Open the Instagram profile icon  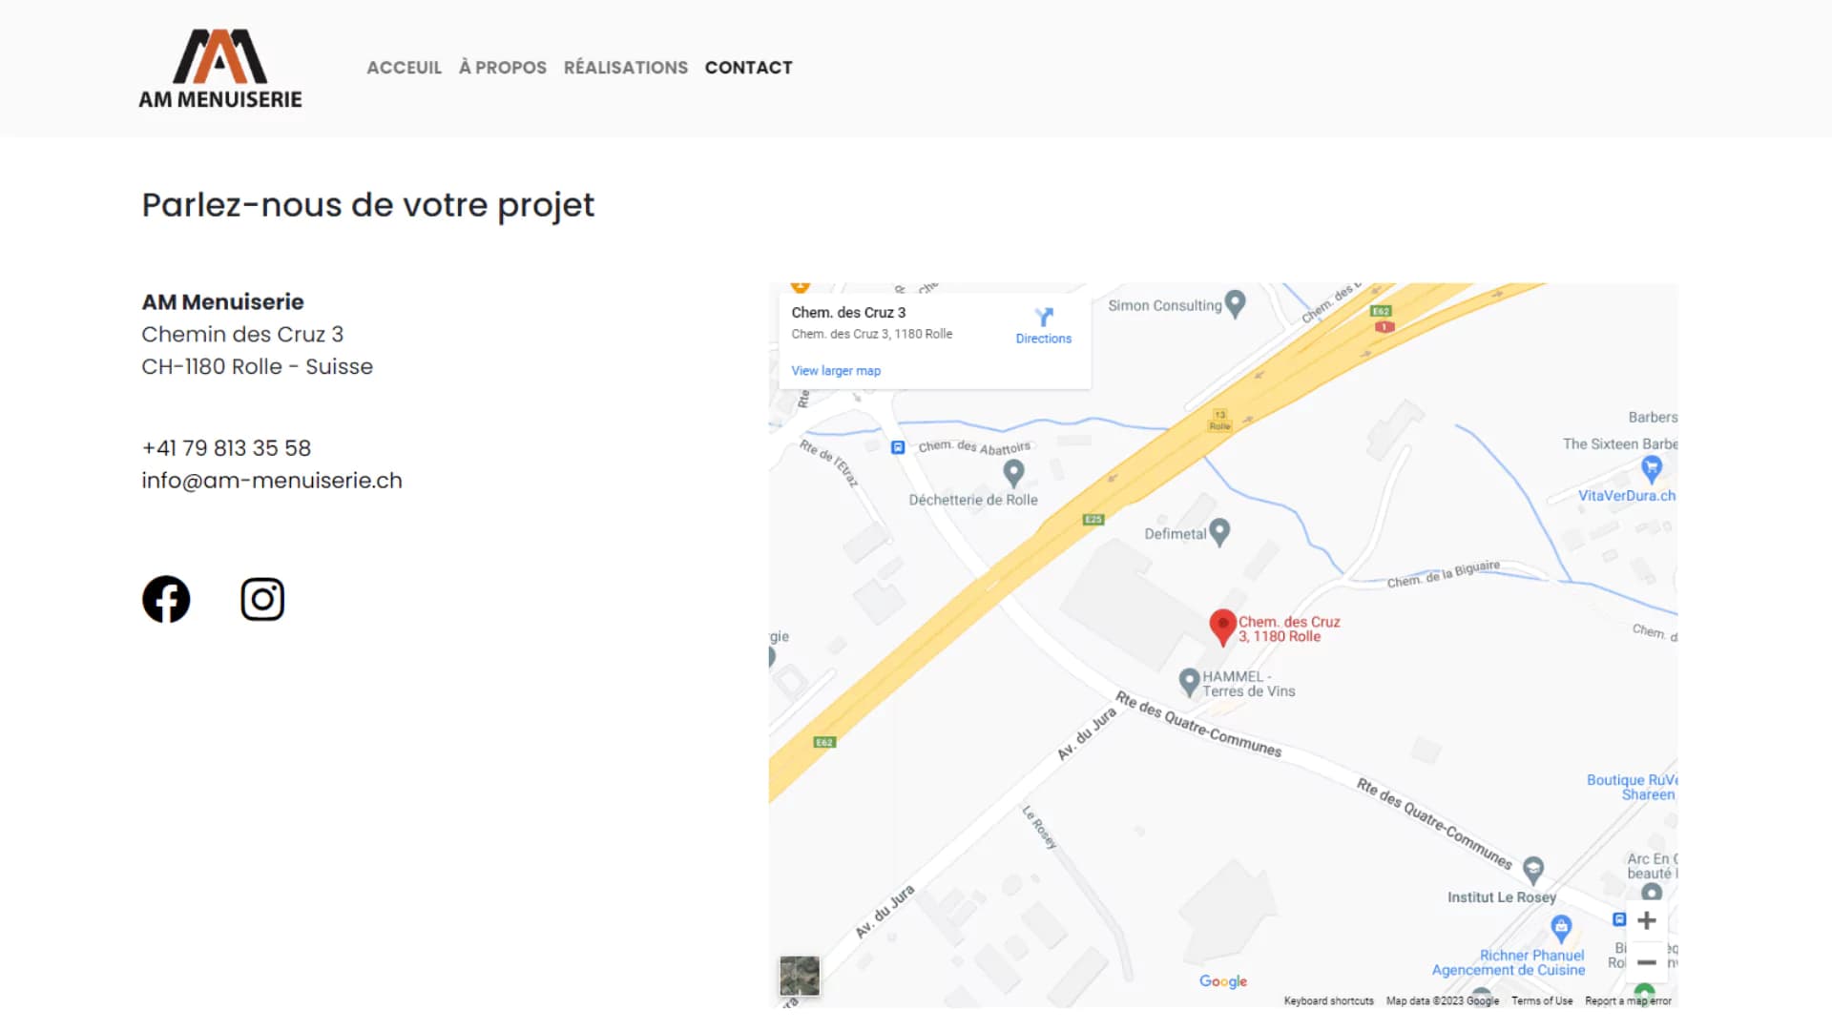pyautogui.click(x=263, y=599)
